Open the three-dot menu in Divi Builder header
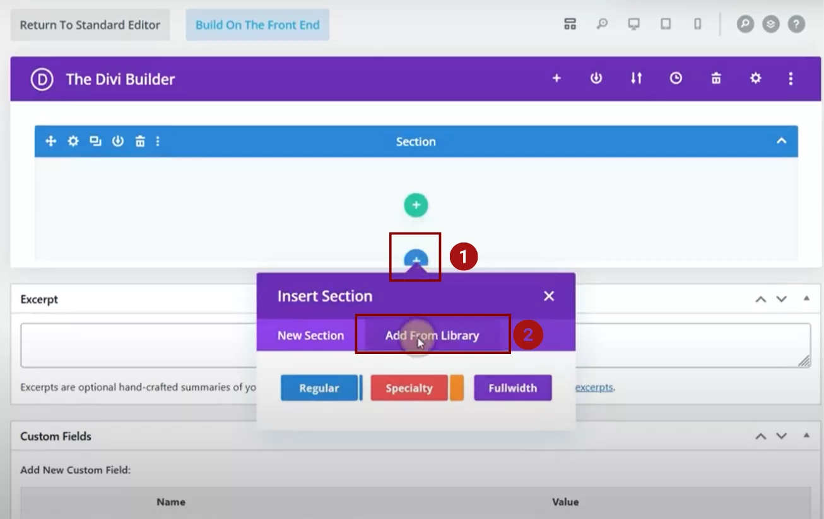The width and height of the screenshot is (824, 519). (791, 78)
